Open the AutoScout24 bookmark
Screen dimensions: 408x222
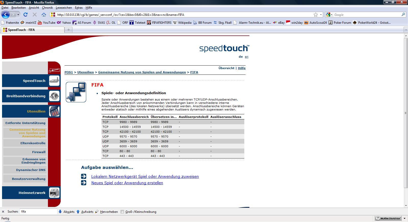[315, 22]
